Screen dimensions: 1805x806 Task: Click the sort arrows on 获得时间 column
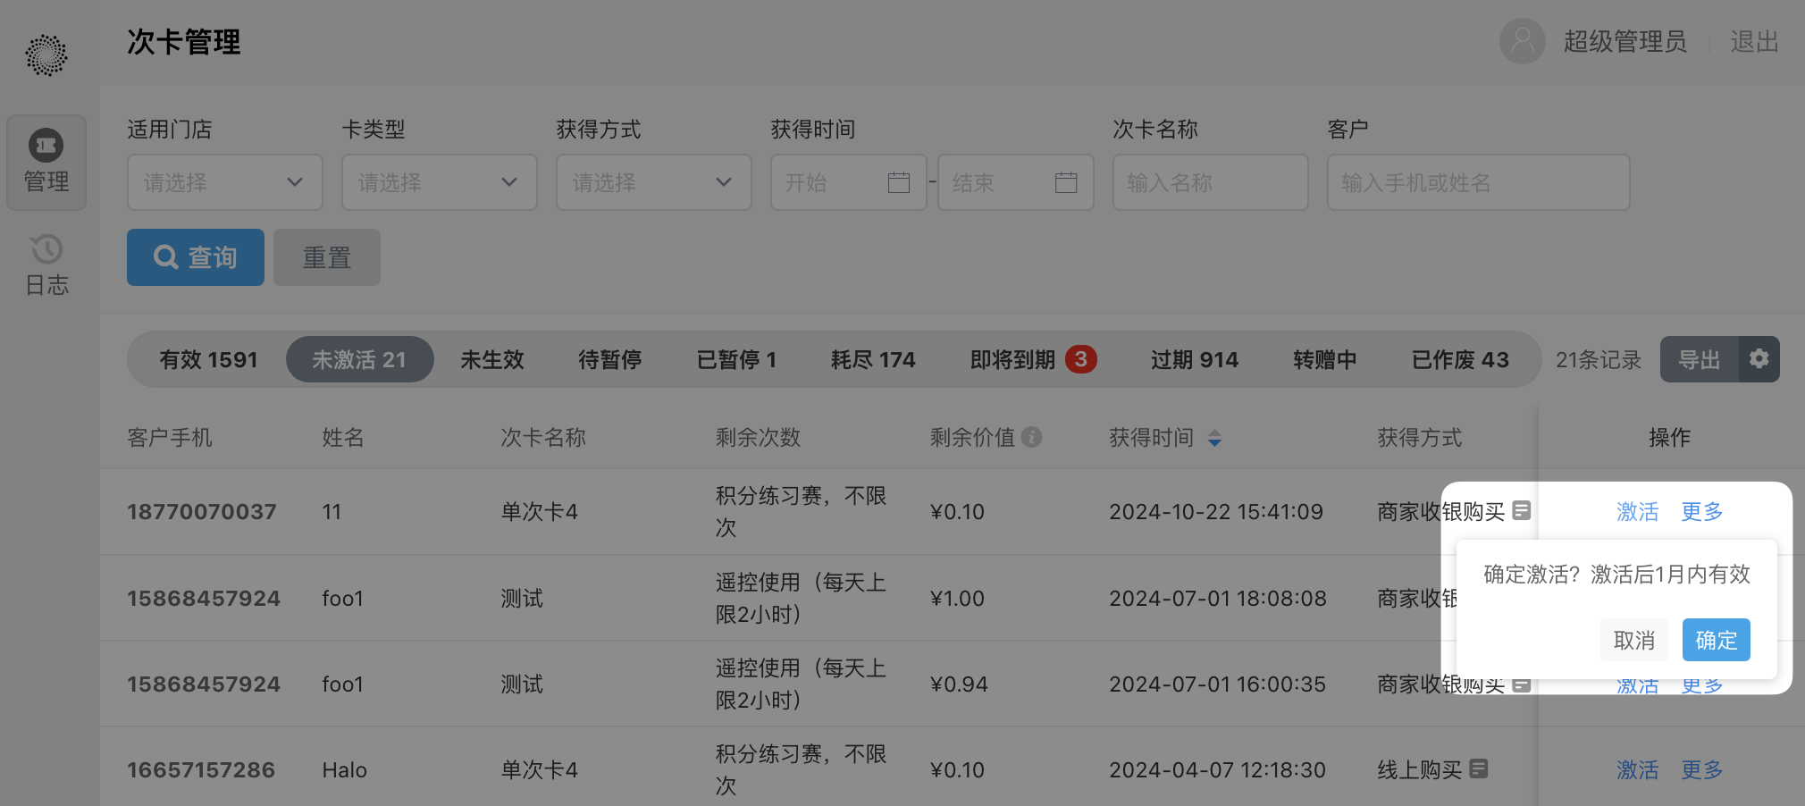[x=1214, y=438]
